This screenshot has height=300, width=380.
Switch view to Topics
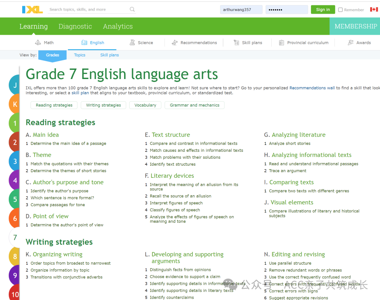coord(80,55)
